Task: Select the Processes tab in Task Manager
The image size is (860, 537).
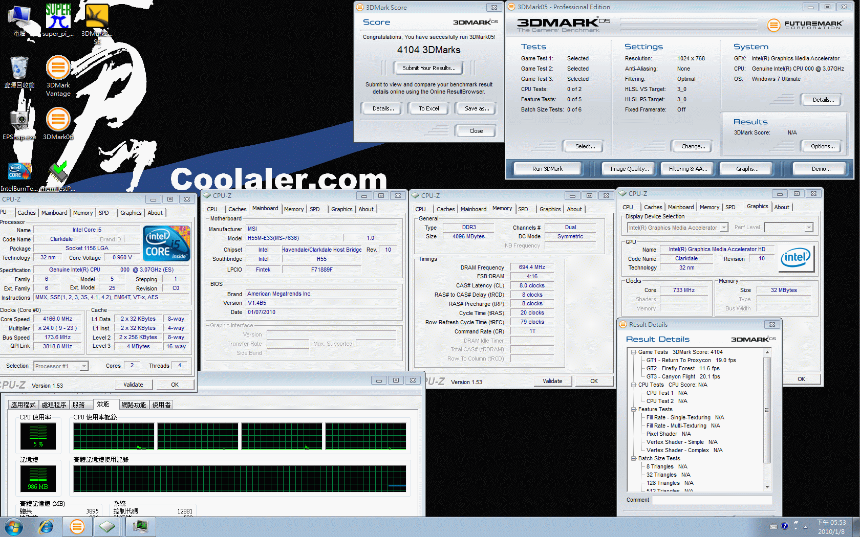Action: [54, 405]
